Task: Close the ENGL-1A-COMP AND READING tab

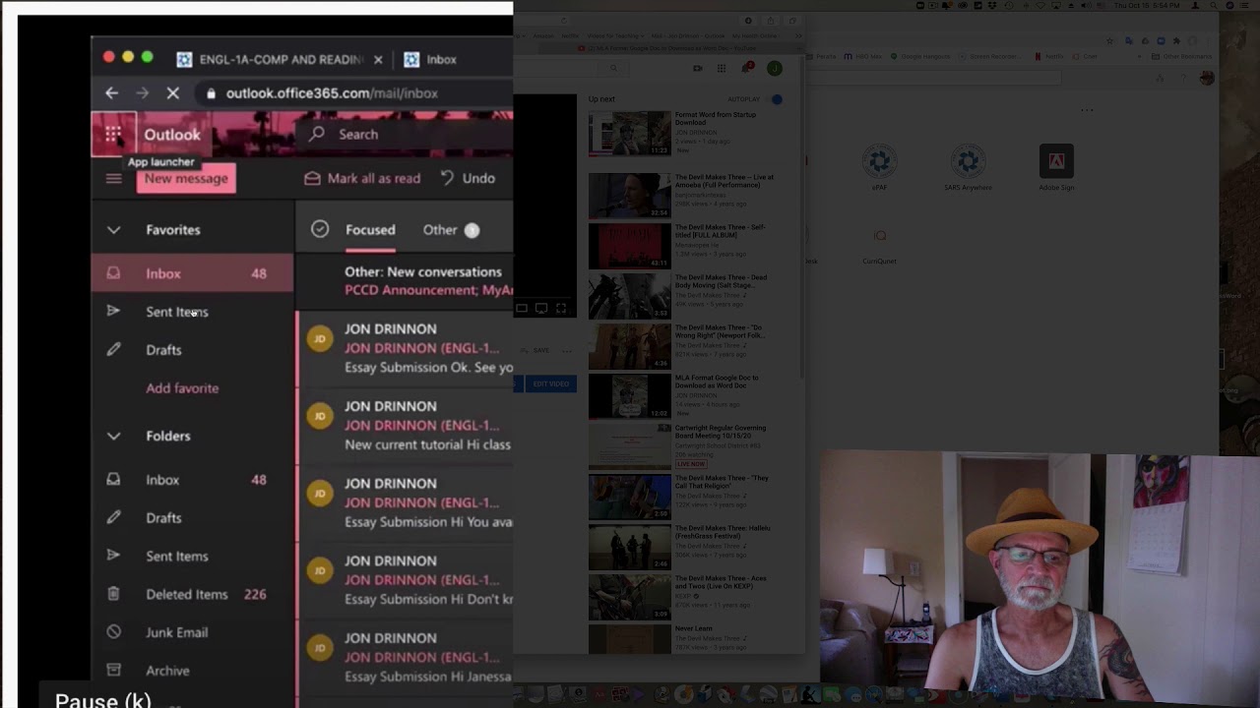Action: tap(378, 59)
